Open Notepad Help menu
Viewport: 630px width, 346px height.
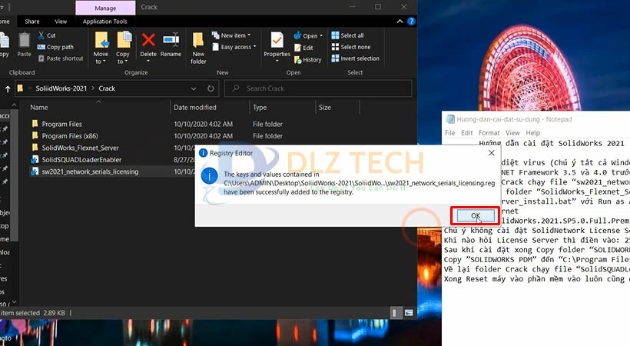click(532, 133)
